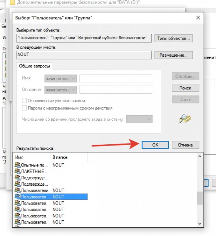This screenshot has width=216, height=236.
Task: Click the Имя search text field
Action: [116, 79]
